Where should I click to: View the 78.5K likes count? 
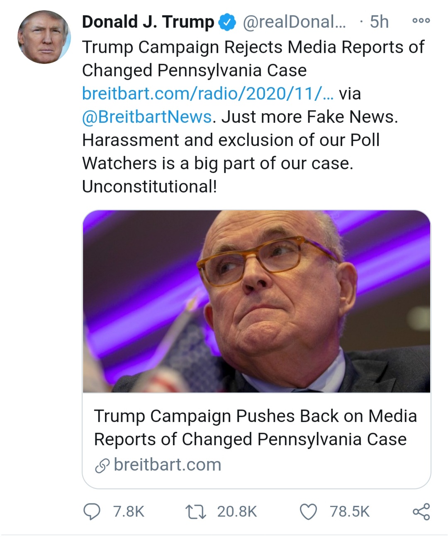pos(349,512)
